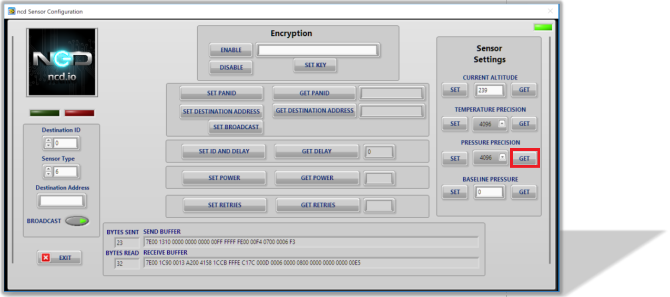The height and width of the screenshot is (297, 670).
Task: Click the SET BROADCAST button
Action: (236, 127)
